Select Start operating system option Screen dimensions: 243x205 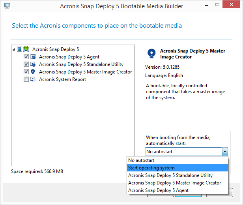click(x=178, y=168)
